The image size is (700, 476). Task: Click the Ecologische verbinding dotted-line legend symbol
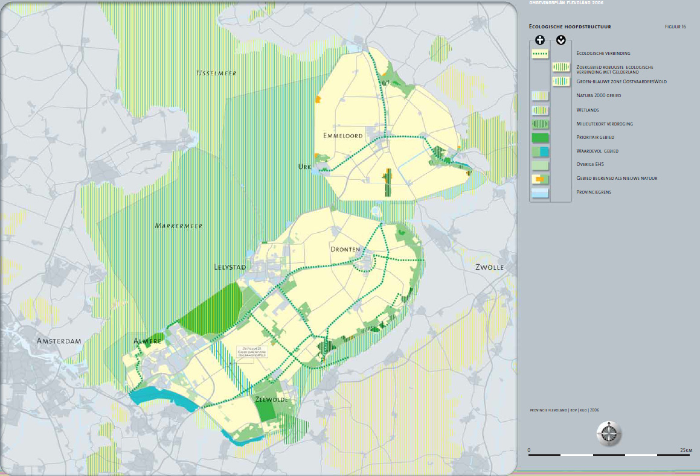click(x=539, y=54)
